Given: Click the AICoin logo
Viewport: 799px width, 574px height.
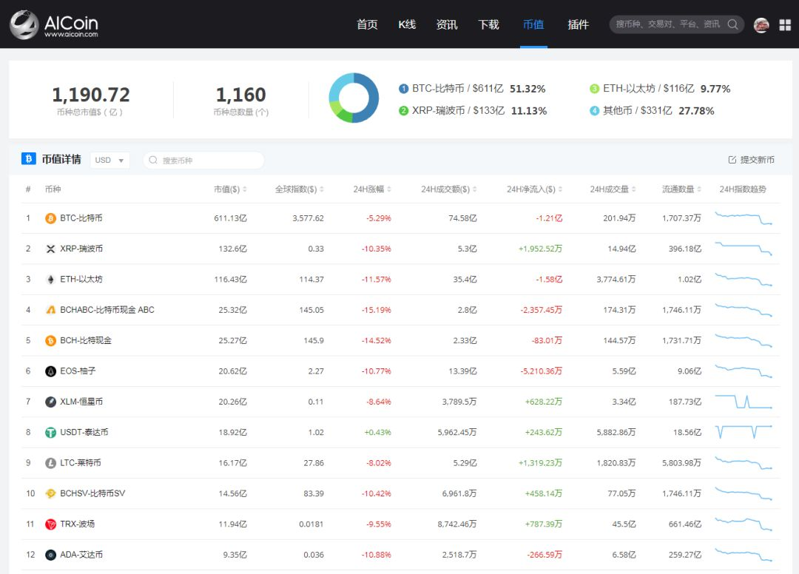Looking at the screenshot, I should (x=54, y=24).
